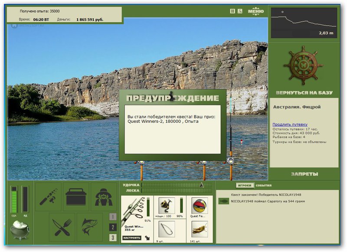The image size is (347, 252).
Task: Switch to rod slot number 2
Action: click(x=113, y=227)
